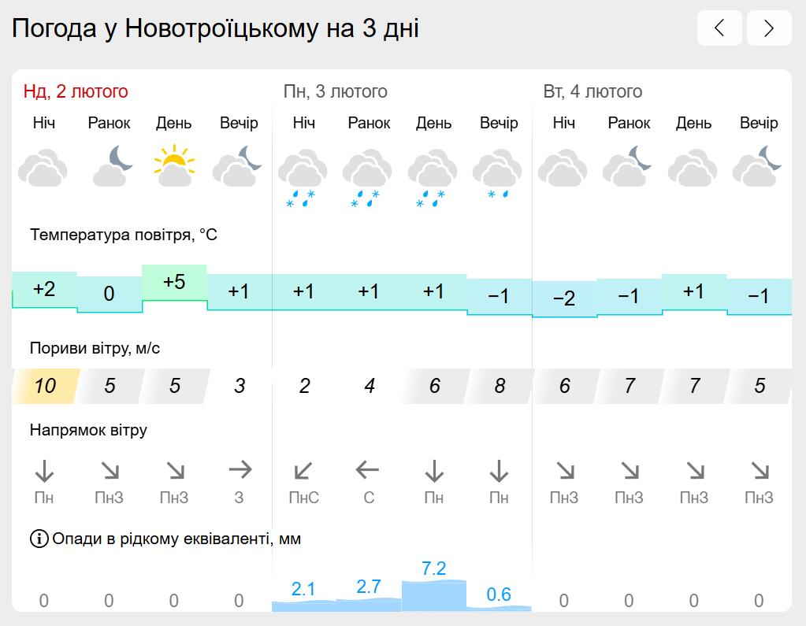Click the next days right arrow button
The height and width of the screenshot is (626, 806).
pos(769,28)
